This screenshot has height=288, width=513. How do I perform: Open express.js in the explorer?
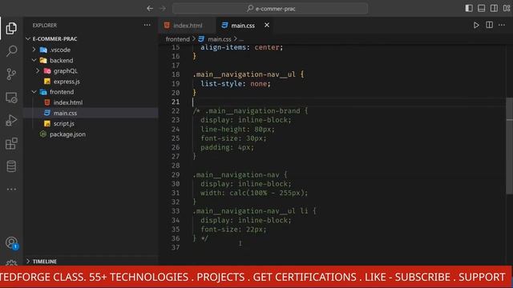pos(67,82)
